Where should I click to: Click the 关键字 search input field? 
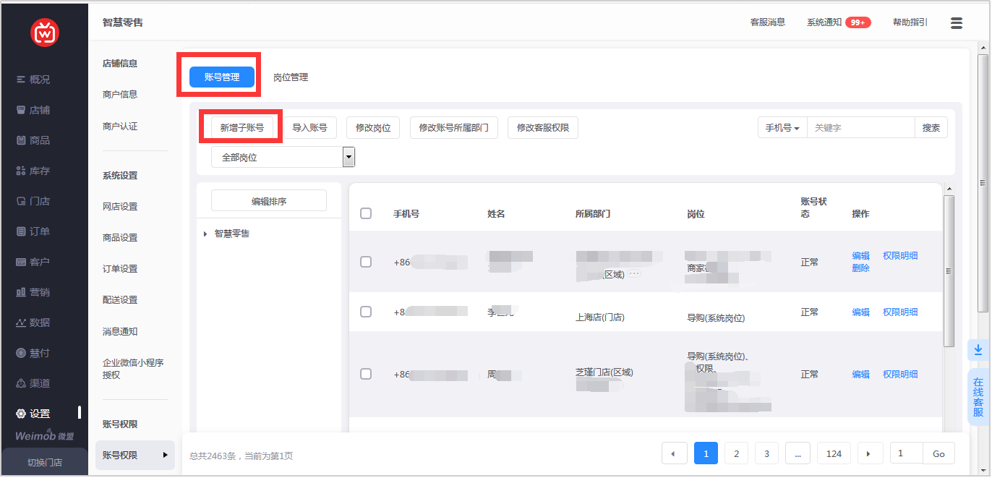click(860, 128)
